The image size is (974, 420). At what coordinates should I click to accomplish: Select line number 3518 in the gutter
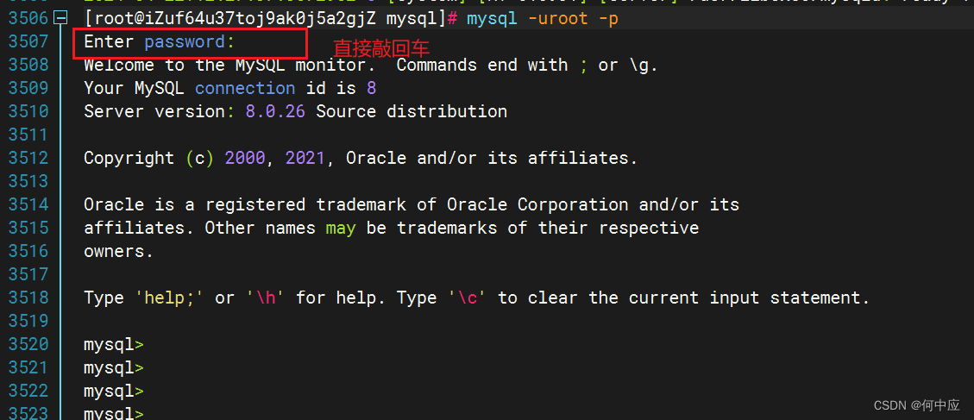pos(28,298)
